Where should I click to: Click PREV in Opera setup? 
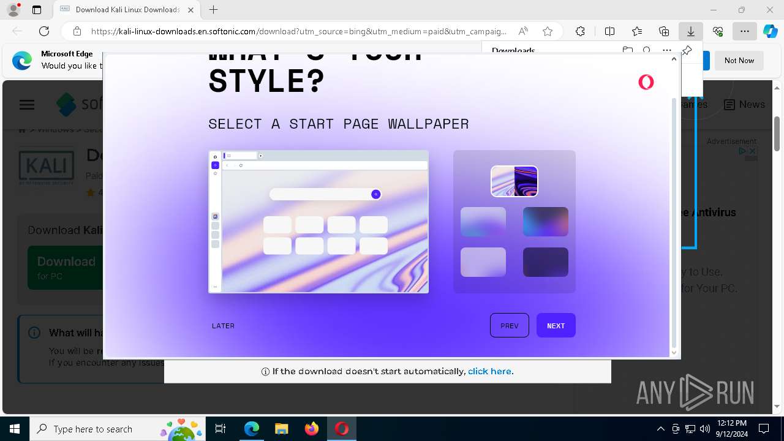509,325
